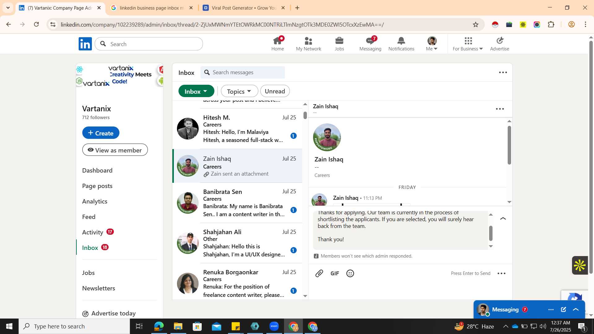Click composer text scrollbar thumb

coord(491,233)
